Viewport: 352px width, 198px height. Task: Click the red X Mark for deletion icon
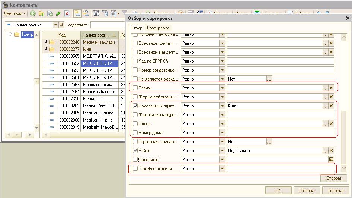pos(67,13)
